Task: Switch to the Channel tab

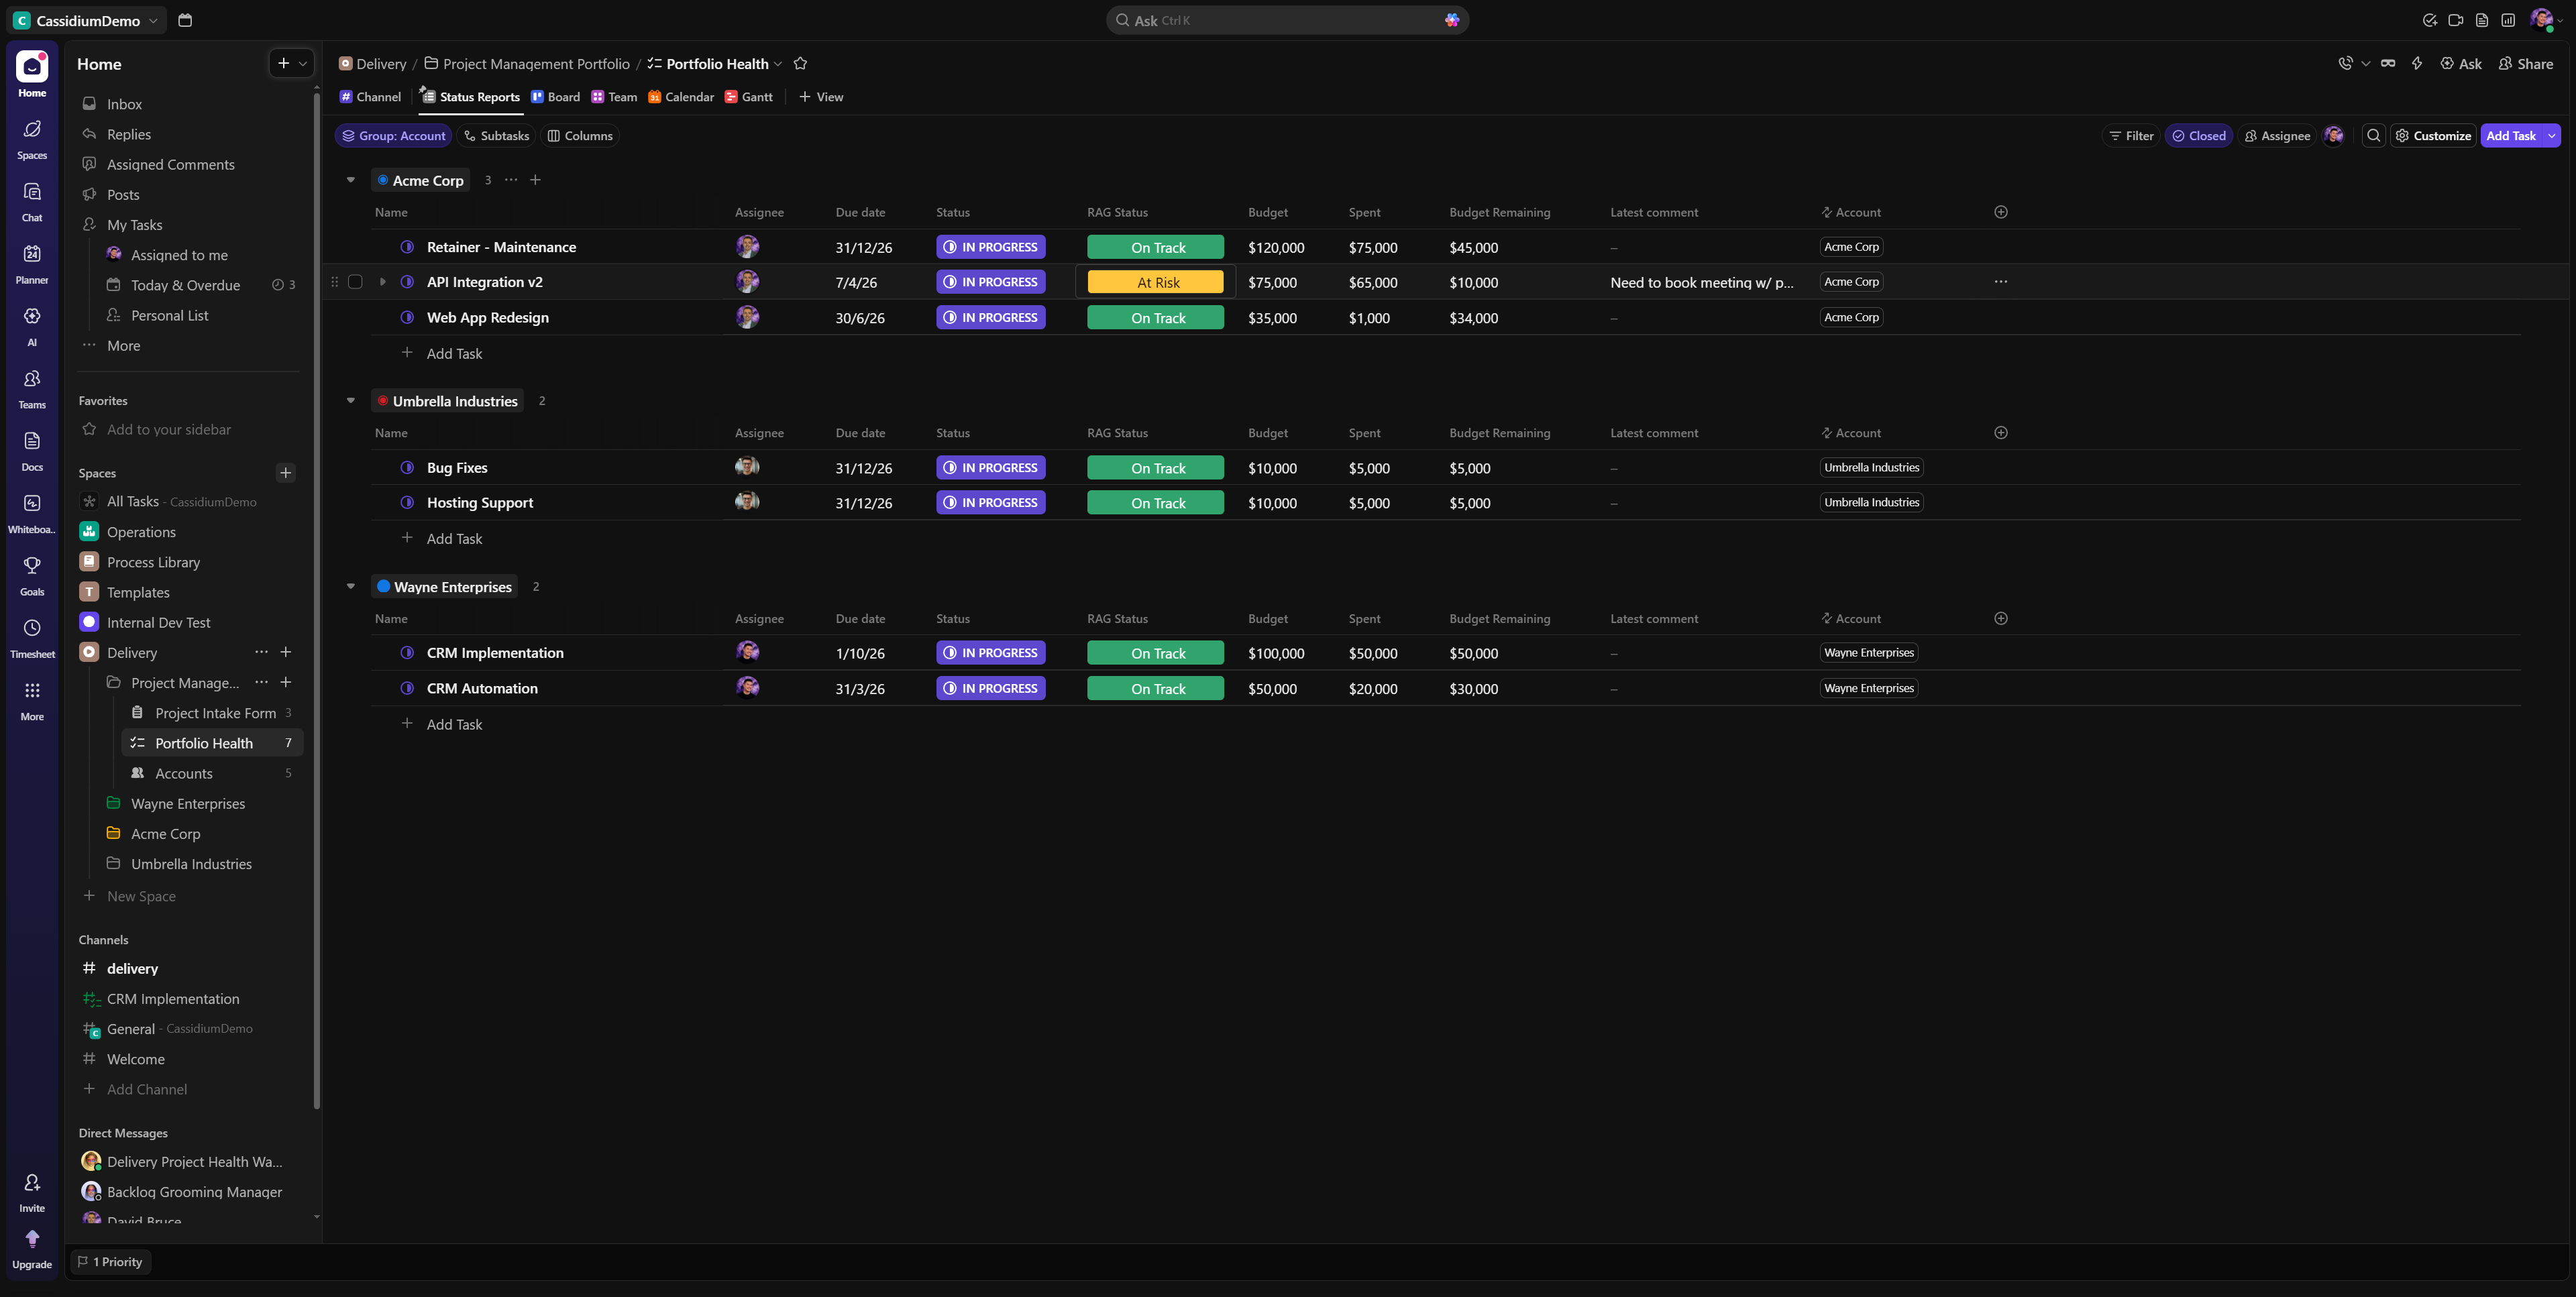Action: point(370,97)
